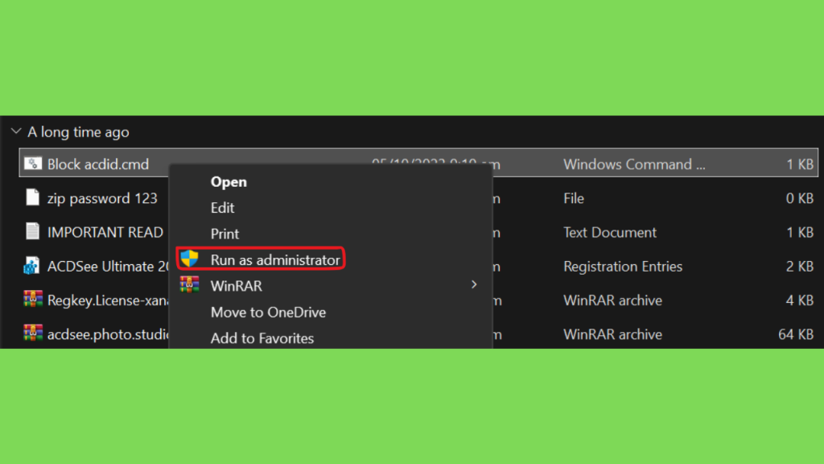Click the 64 KB size cell
Image resolution: width=824 pixels, height=464 pixels.
pos(796,333)
